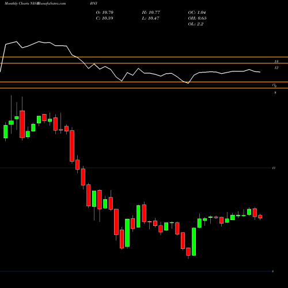Click the "OC: 1.04" reading
288x288 pixels.
pyautogui.click(x=197, y=13)
